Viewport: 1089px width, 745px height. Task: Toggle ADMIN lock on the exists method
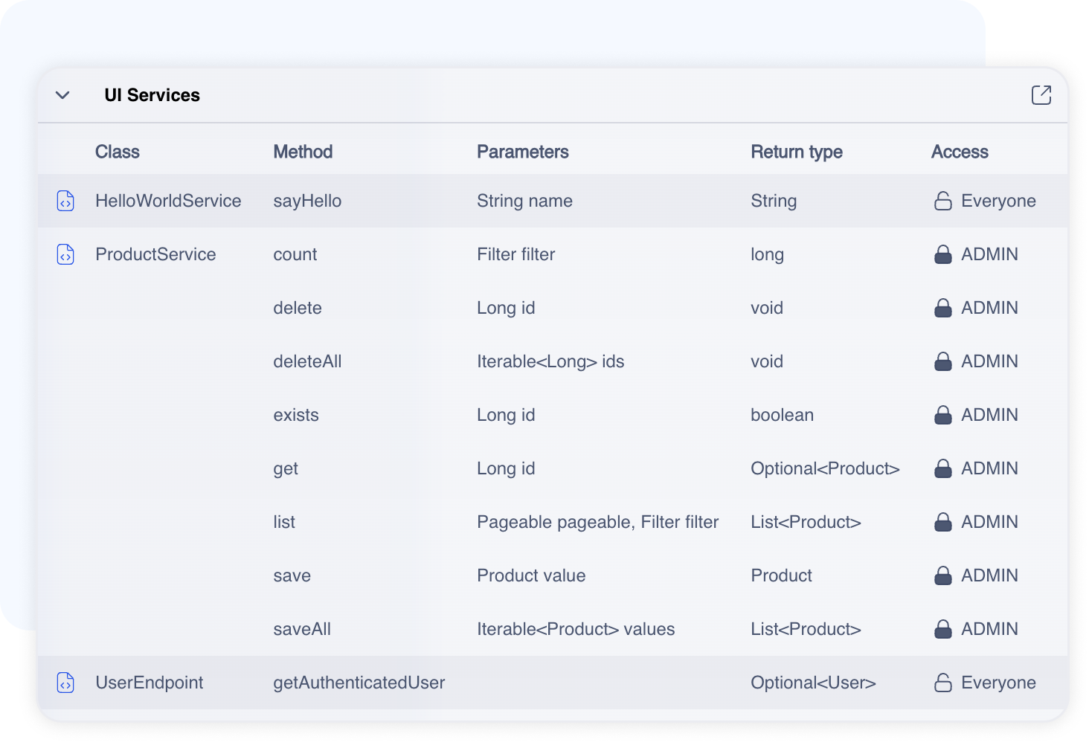[942, 415]
